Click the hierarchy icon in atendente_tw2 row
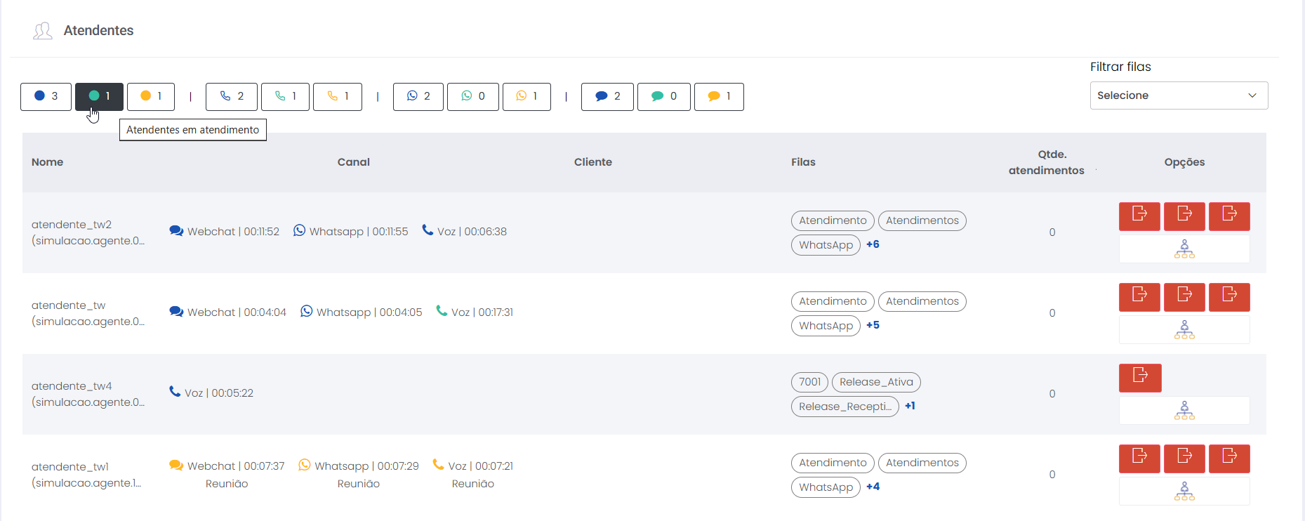The height and width of the screenshot is (521, 1305). click(1184, 249)
